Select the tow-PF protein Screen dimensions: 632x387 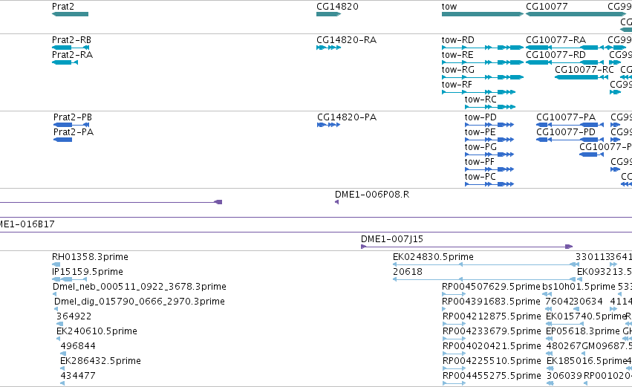click(489, 169)
